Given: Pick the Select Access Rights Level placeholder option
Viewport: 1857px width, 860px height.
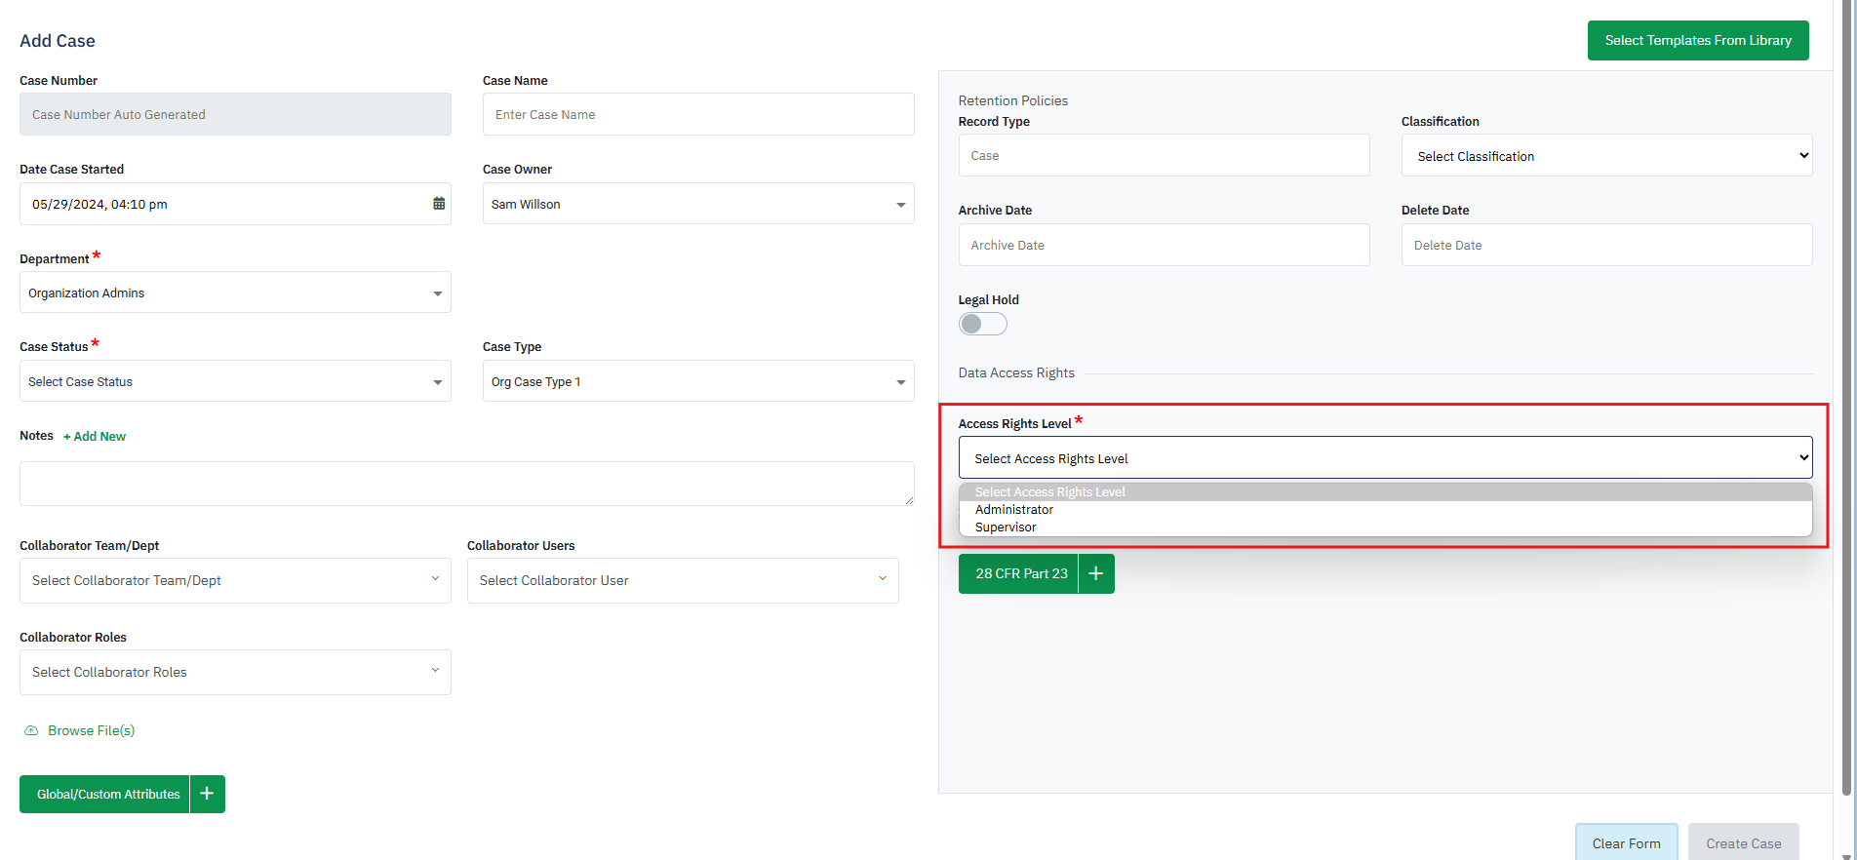Looking at the screenshot, I should tap(1385, 492).
